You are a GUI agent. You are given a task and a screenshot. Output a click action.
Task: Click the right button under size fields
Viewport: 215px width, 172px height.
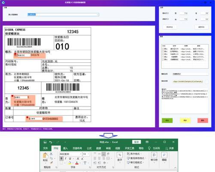[201, 27]
